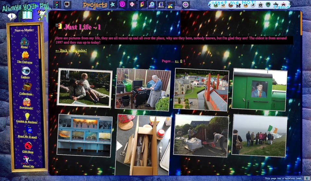The width and height of the screenshot is (311, 181).
Task: Open the Gift Shop text link
Action: coord(28,152)
